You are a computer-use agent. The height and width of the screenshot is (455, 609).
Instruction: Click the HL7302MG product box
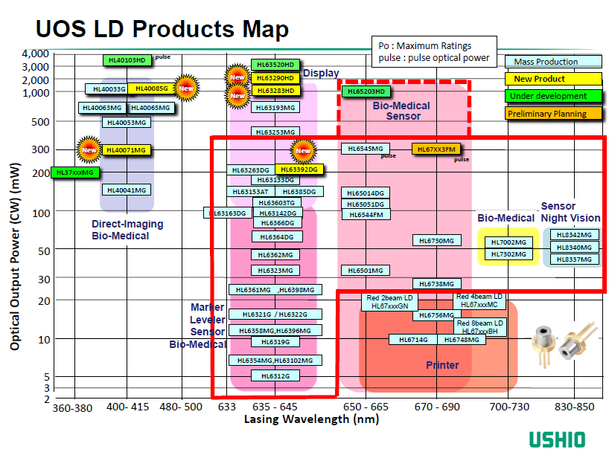[x=508, y=254]
